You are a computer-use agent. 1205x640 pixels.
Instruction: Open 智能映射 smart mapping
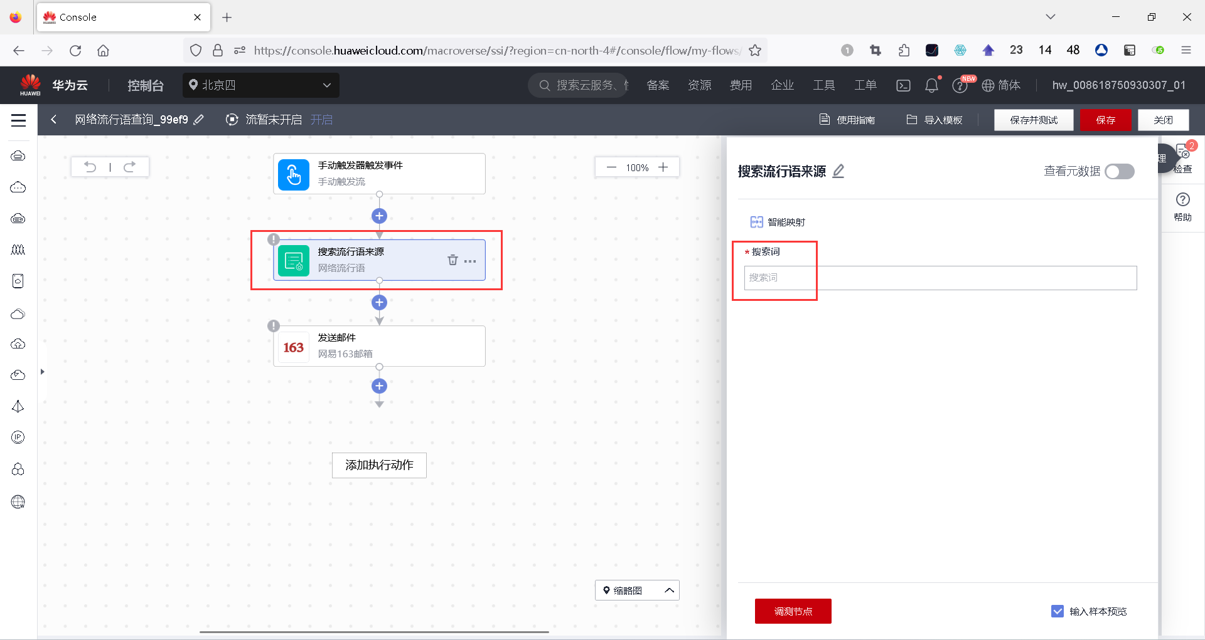point(778,222)
